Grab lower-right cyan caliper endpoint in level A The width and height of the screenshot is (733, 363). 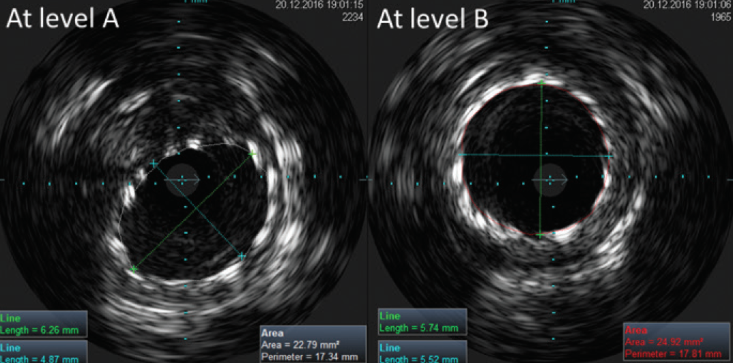[241, 256]
